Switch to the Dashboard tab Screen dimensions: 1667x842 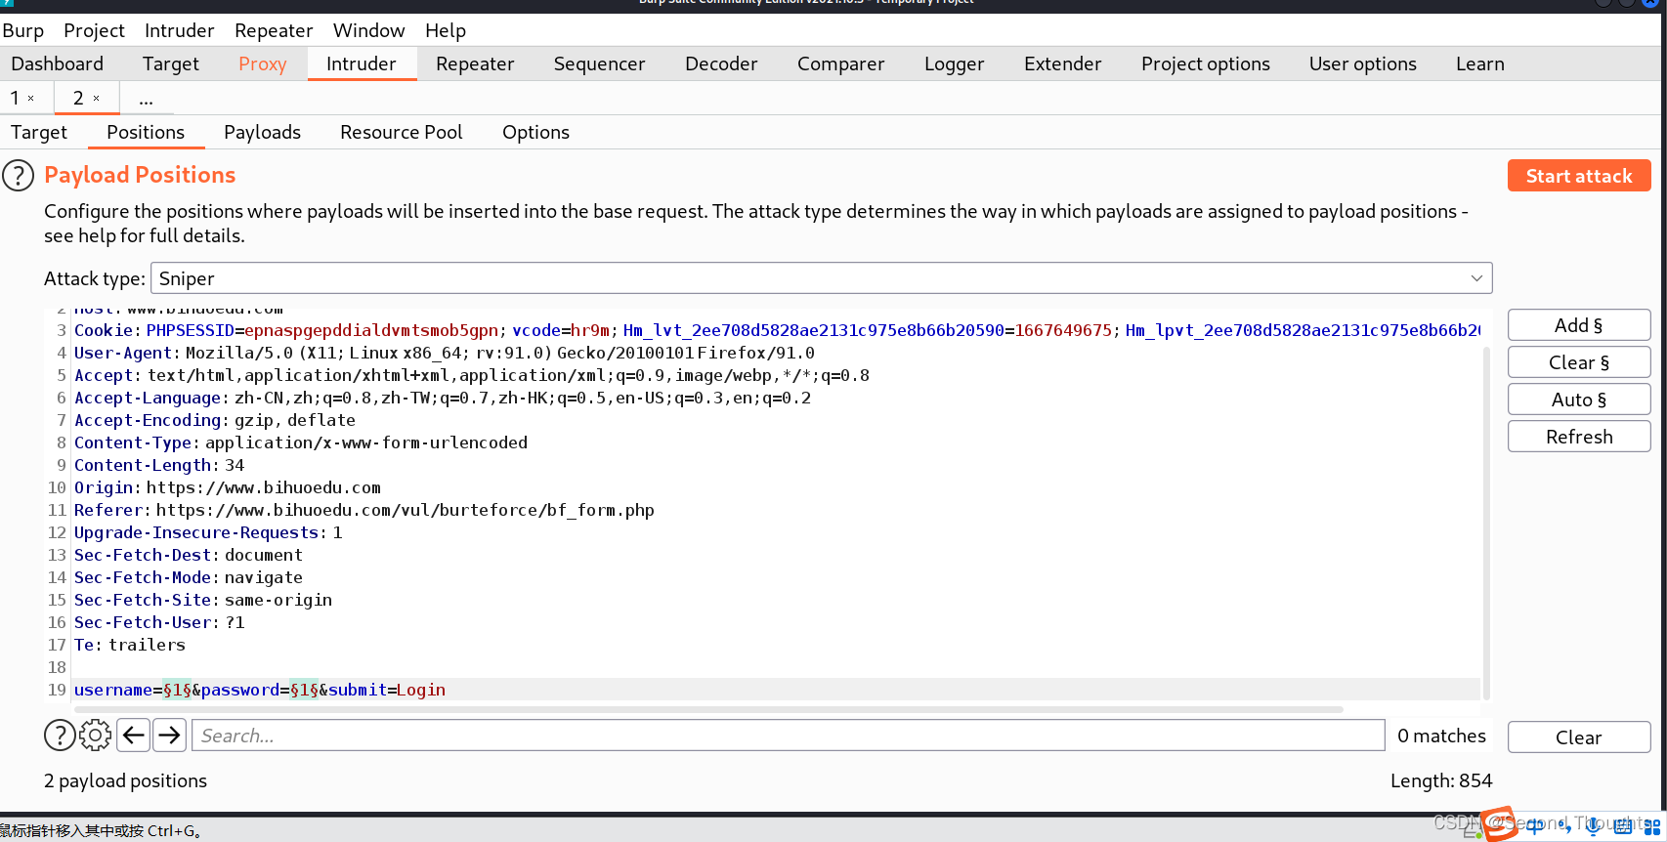(58, 63)
